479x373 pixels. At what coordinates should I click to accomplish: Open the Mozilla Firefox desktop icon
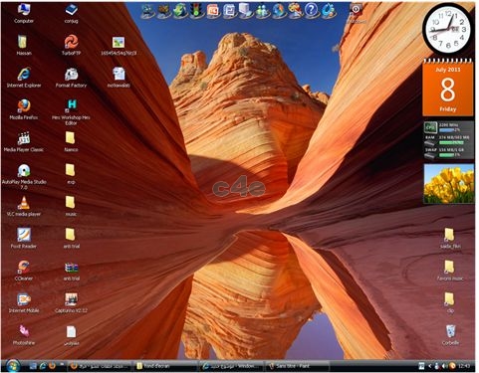coord(24,109)
